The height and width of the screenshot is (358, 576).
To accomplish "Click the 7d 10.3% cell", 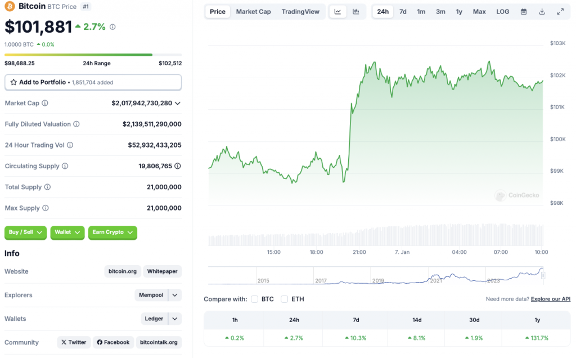I will [x=355, y=338].
